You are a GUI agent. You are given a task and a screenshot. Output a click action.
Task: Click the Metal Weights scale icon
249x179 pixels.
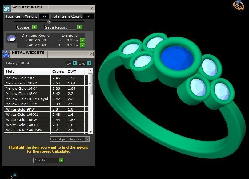point(6,54)
